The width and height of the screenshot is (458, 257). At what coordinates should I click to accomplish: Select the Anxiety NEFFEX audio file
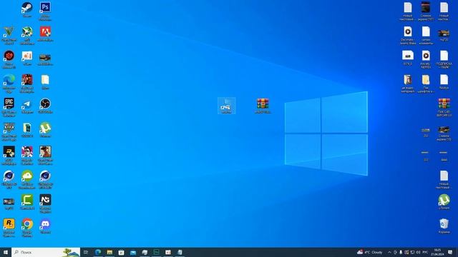[x=426, y=56]
